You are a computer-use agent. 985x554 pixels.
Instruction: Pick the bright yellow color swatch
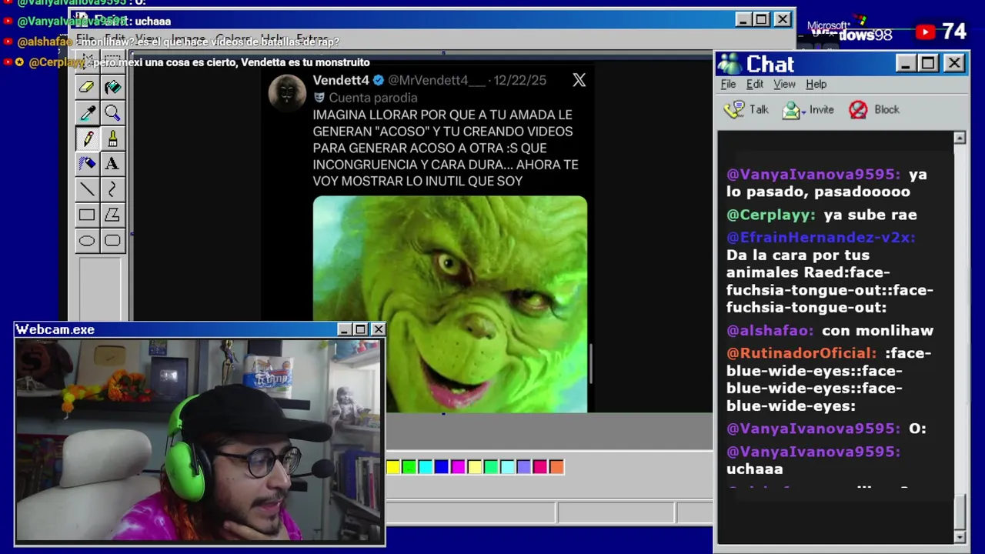393,466
